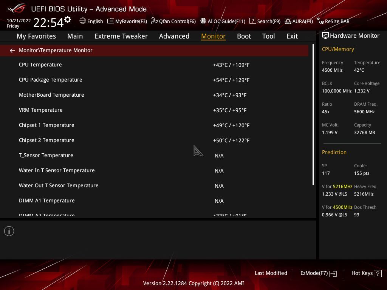387x290 pixels.
Task: Launch Qfan Control(F6)
Action: point(173,21)
